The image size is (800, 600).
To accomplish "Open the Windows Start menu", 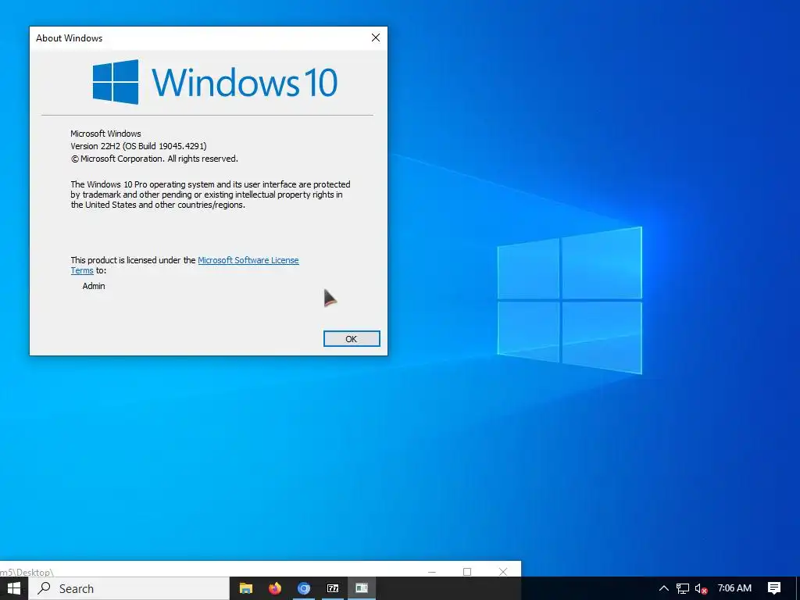I will [14, 588].
